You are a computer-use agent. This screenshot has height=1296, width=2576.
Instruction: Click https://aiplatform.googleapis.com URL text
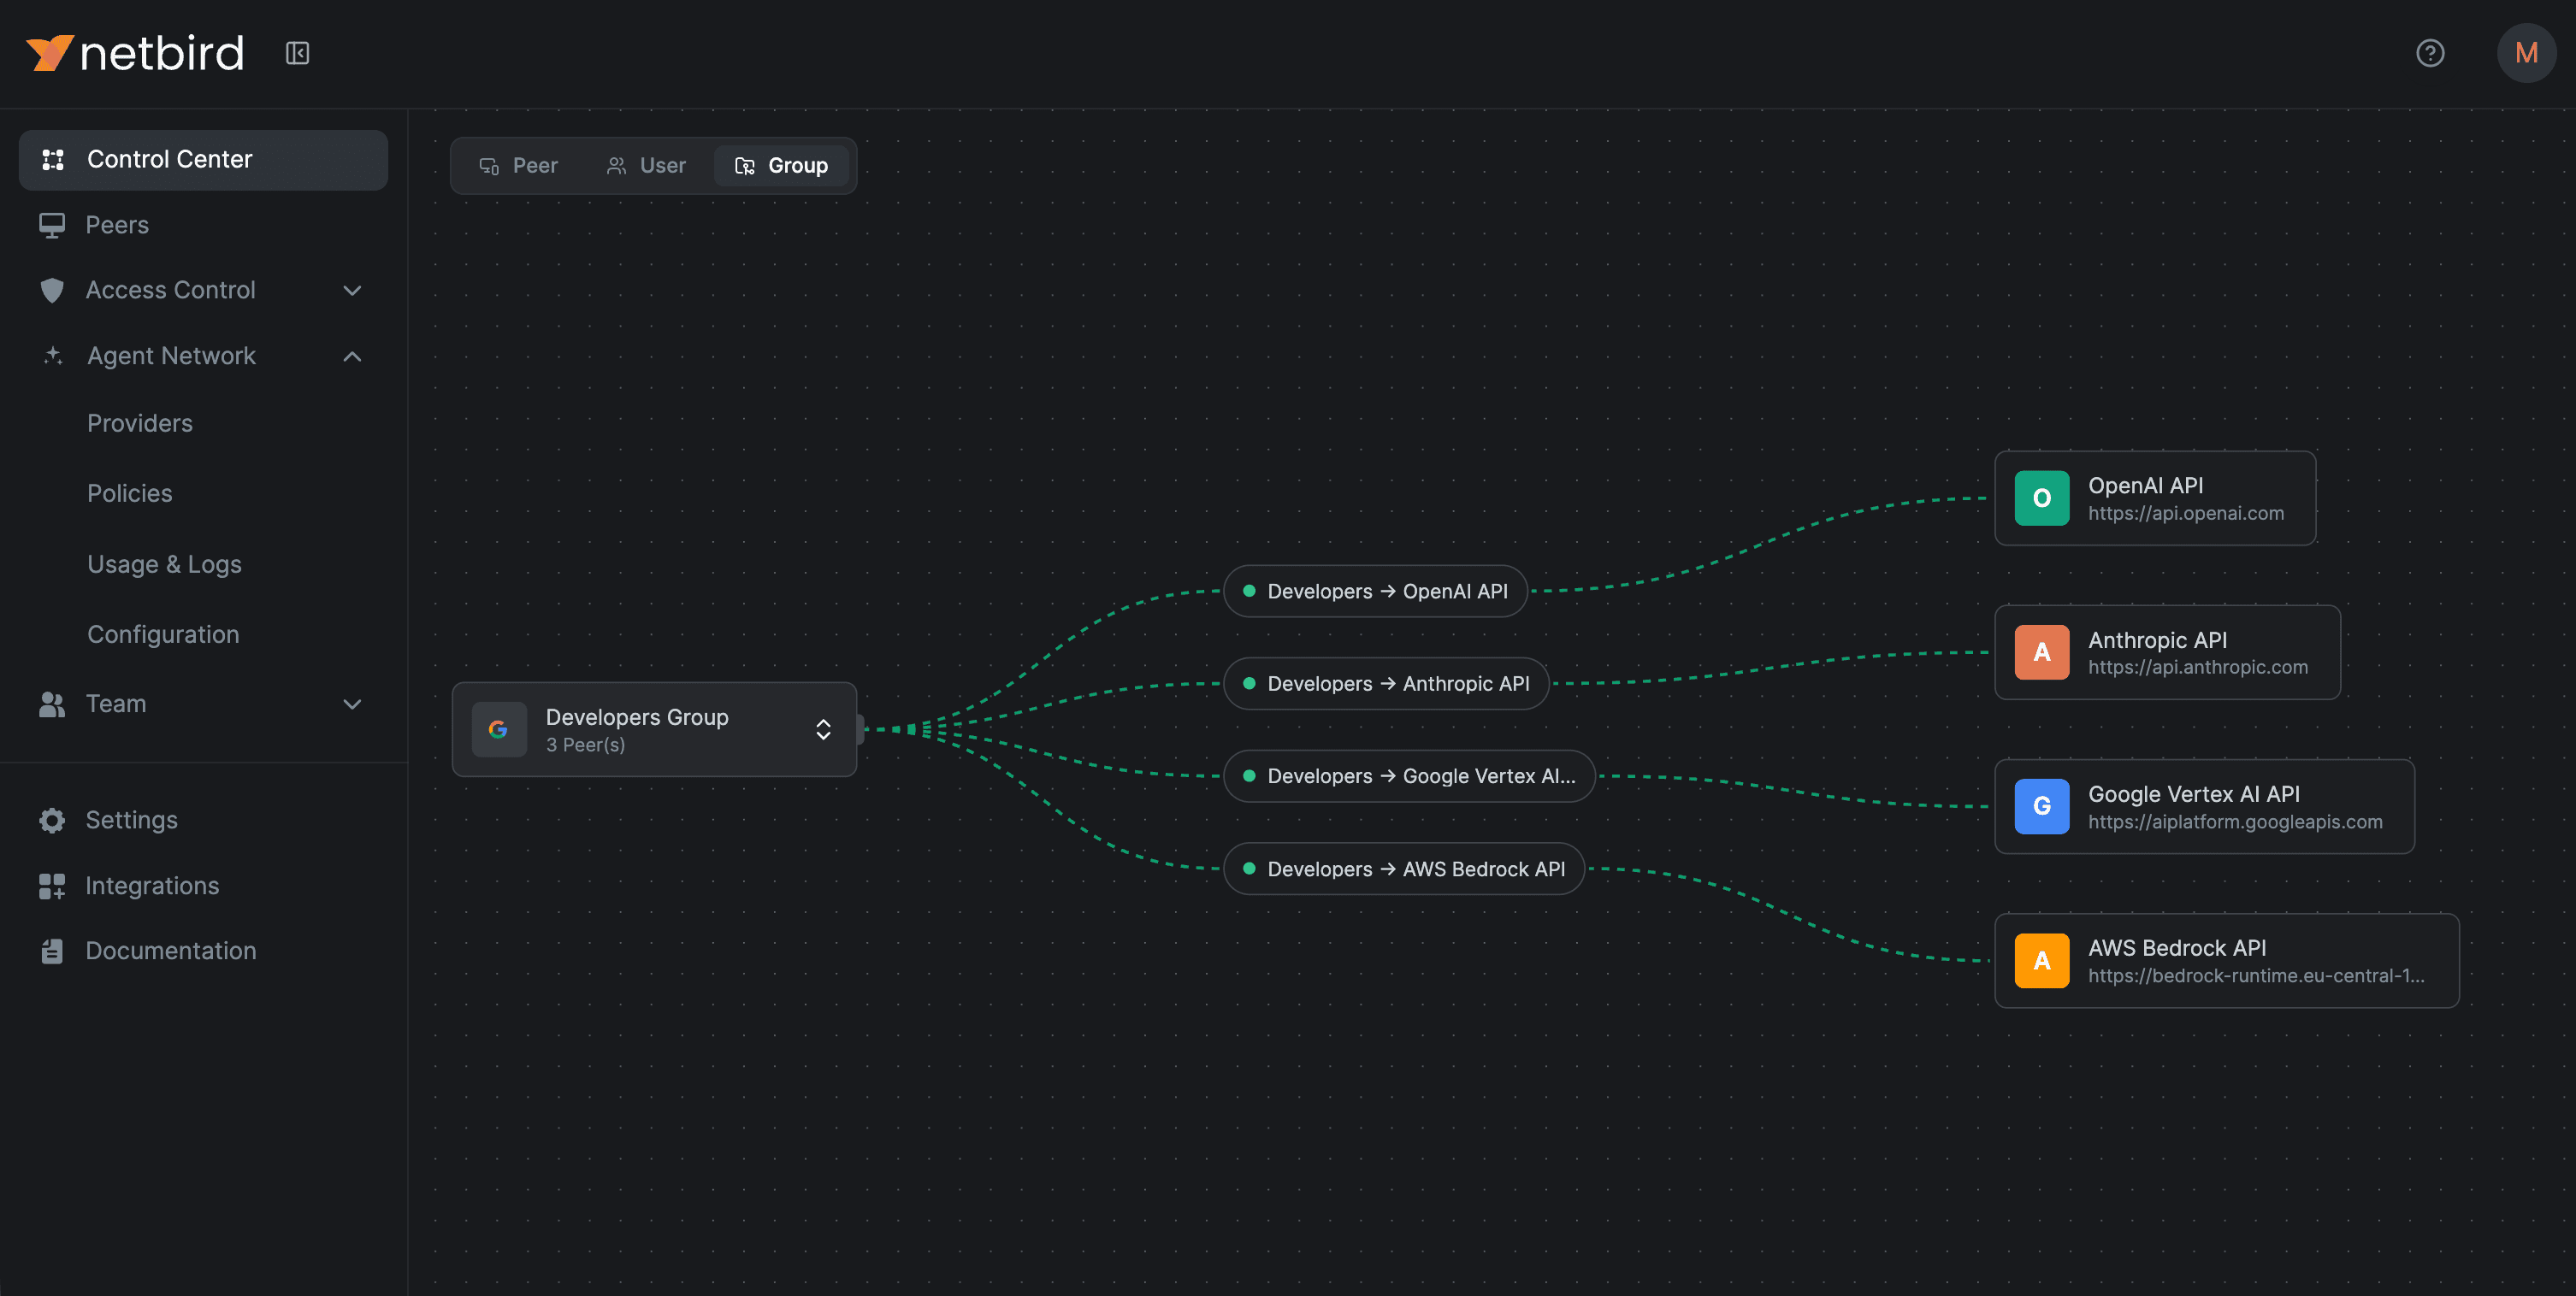pos(2235,822)
